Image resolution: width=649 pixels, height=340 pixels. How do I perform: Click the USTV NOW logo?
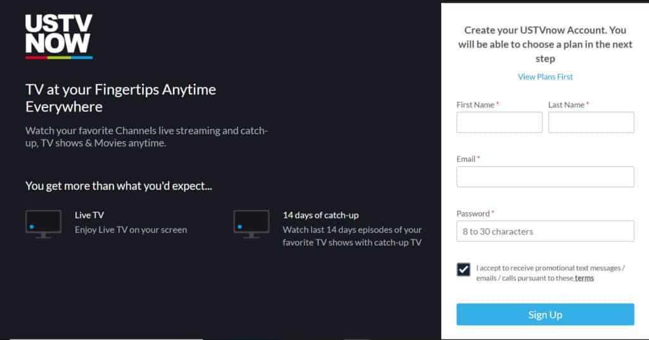pos(59,36)
